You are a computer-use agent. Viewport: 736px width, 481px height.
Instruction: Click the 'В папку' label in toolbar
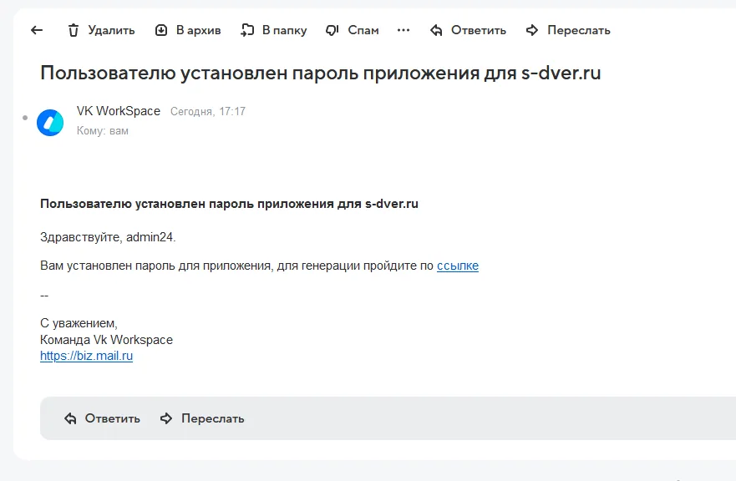[x=284, y=31]
